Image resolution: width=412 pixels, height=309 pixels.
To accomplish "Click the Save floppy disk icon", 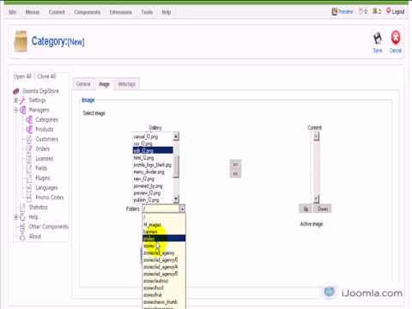I will (378, 39).
